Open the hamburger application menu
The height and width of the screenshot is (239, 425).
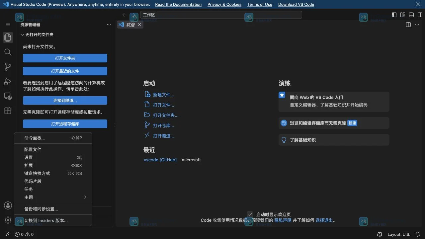8,25
